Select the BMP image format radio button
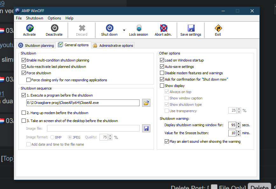Screen dimensions: 276x189 click(x=52, y=137)
